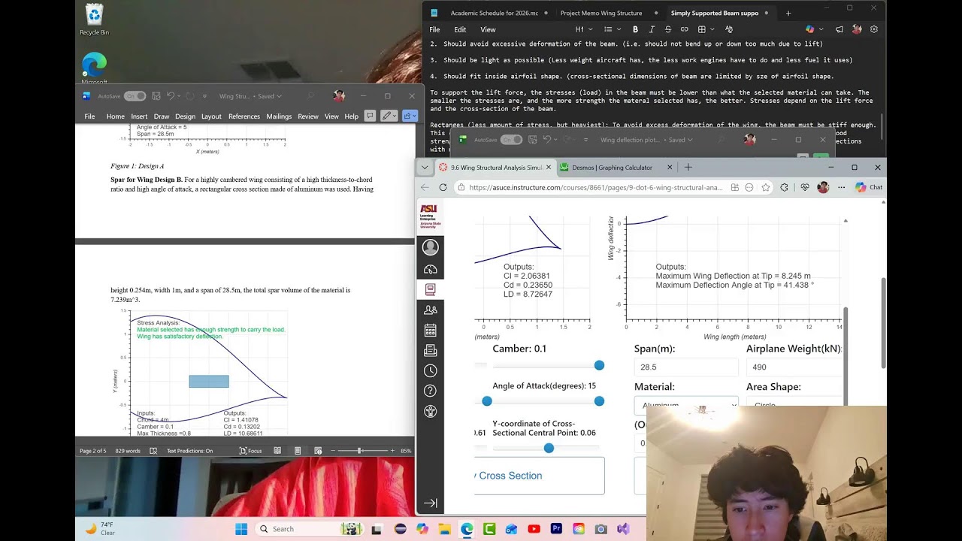This screenshot has width=962, height=541.
Task: Click search magnifier in Word title bar
Action: (310, 96)
